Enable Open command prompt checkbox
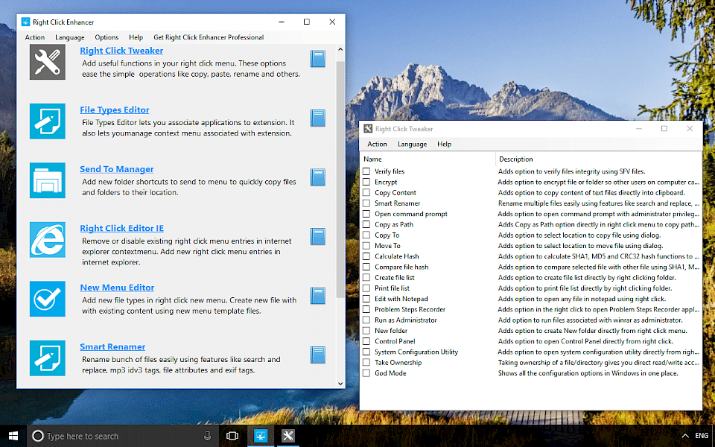The image size is (715, 447). [x=366, y=214]
